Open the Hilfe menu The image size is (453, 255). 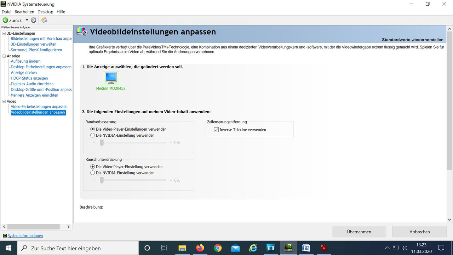61,12
